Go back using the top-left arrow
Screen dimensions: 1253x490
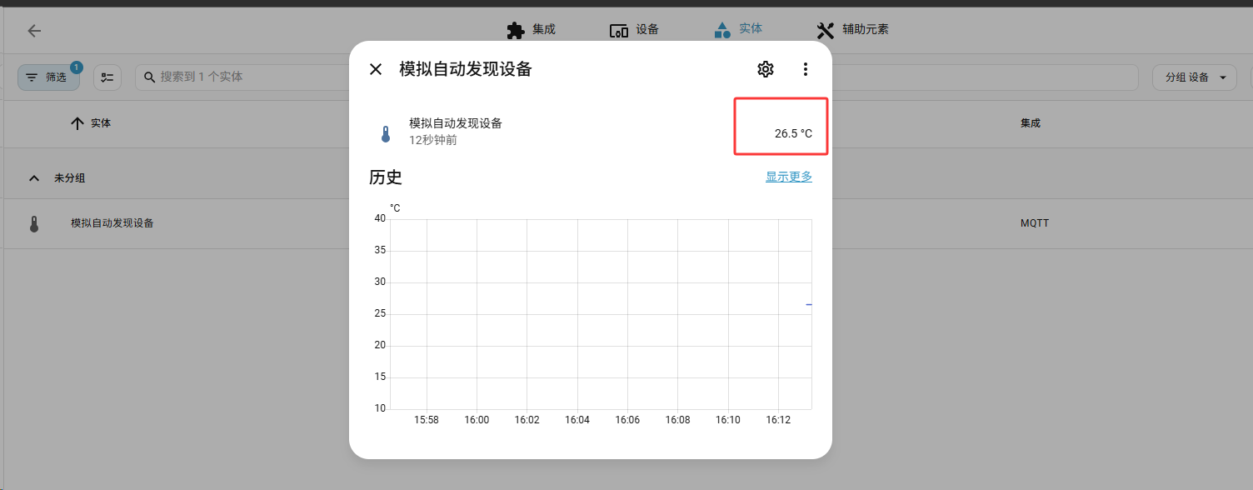coord(34,31)
